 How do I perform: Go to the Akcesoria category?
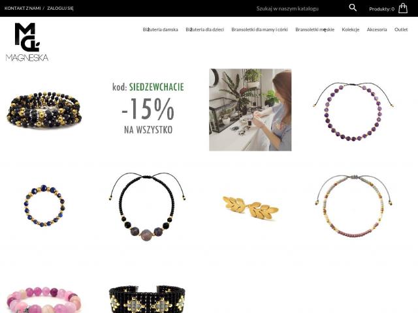pos(377,29)
